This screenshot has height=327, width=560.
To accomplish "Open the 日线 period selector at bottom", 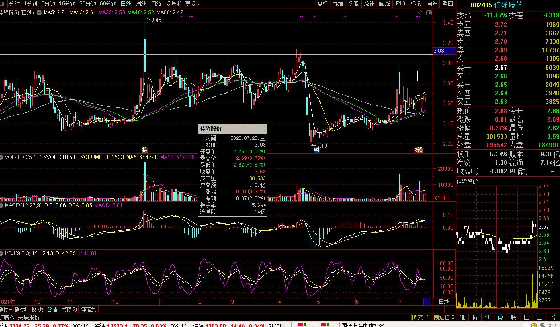I will pyautogui.click(x=444, y=302).
